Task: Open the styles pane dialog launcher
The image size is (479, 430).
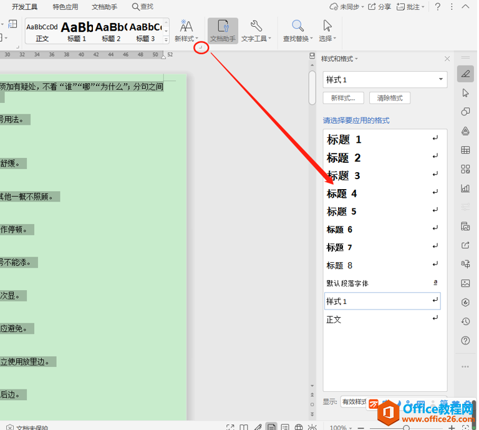Action: pyautogui.click(x=201, y=47)
